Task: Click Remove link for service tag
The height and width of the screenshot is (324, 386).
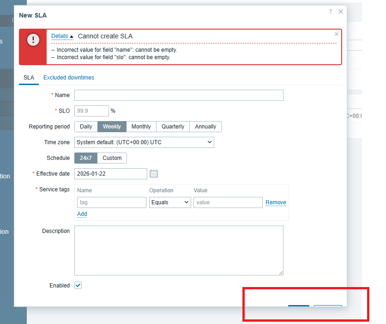Action: click(276, 202)
